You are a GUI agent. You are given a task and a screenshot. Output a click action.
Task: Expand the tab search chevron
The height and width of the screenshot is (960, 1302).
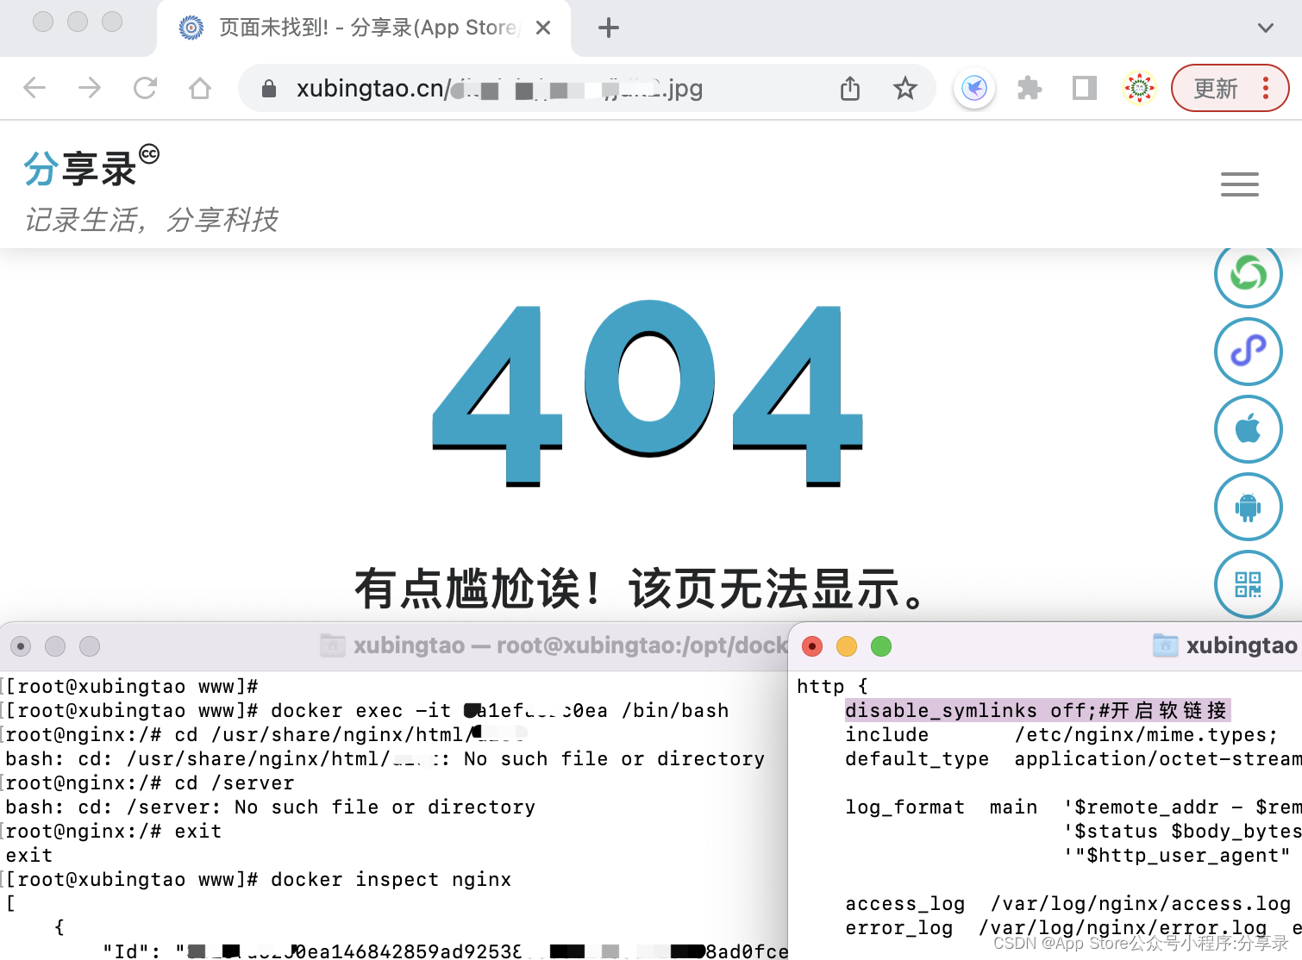tap(1265, 28)
